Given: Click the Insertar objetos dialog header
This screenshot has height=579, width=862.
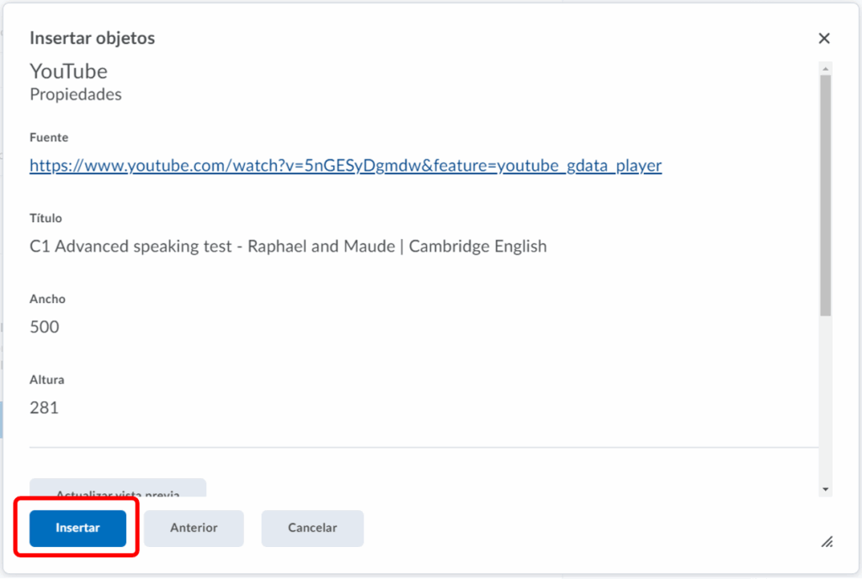Looking at the screenshot, I should point(93,39).
